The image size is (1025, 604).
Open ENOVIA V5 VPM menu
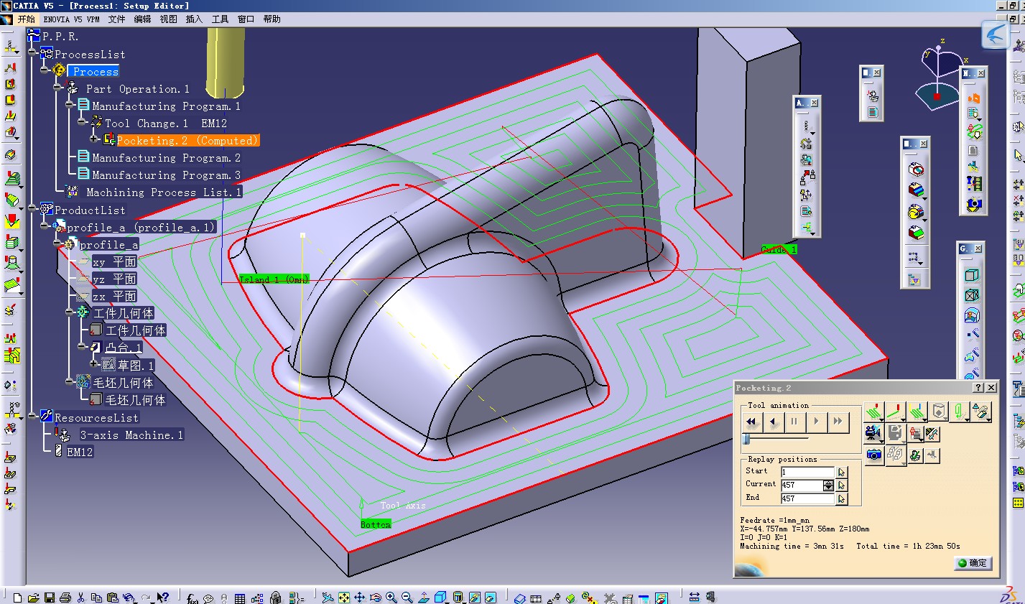coord(71,19)
